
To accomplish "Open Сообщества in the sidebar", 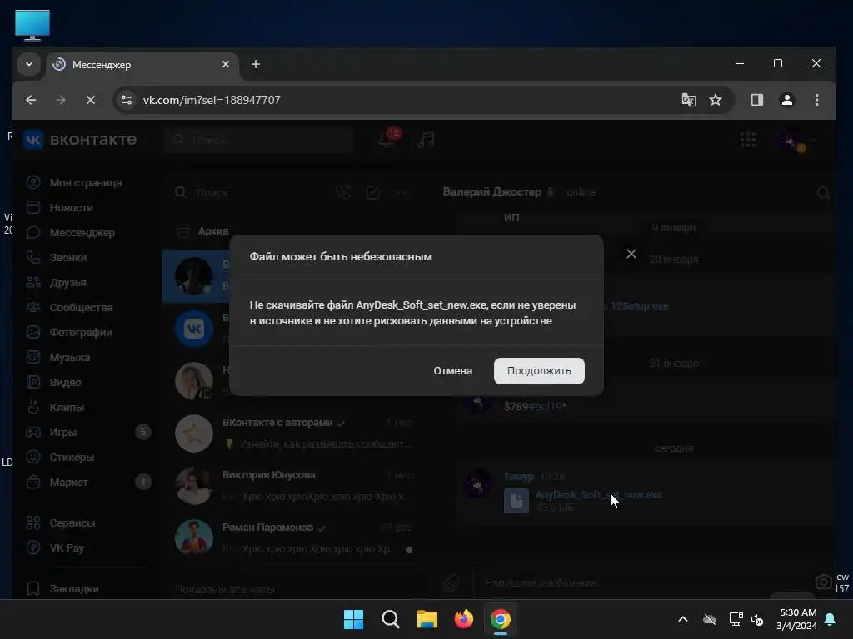I will [81, 308].
